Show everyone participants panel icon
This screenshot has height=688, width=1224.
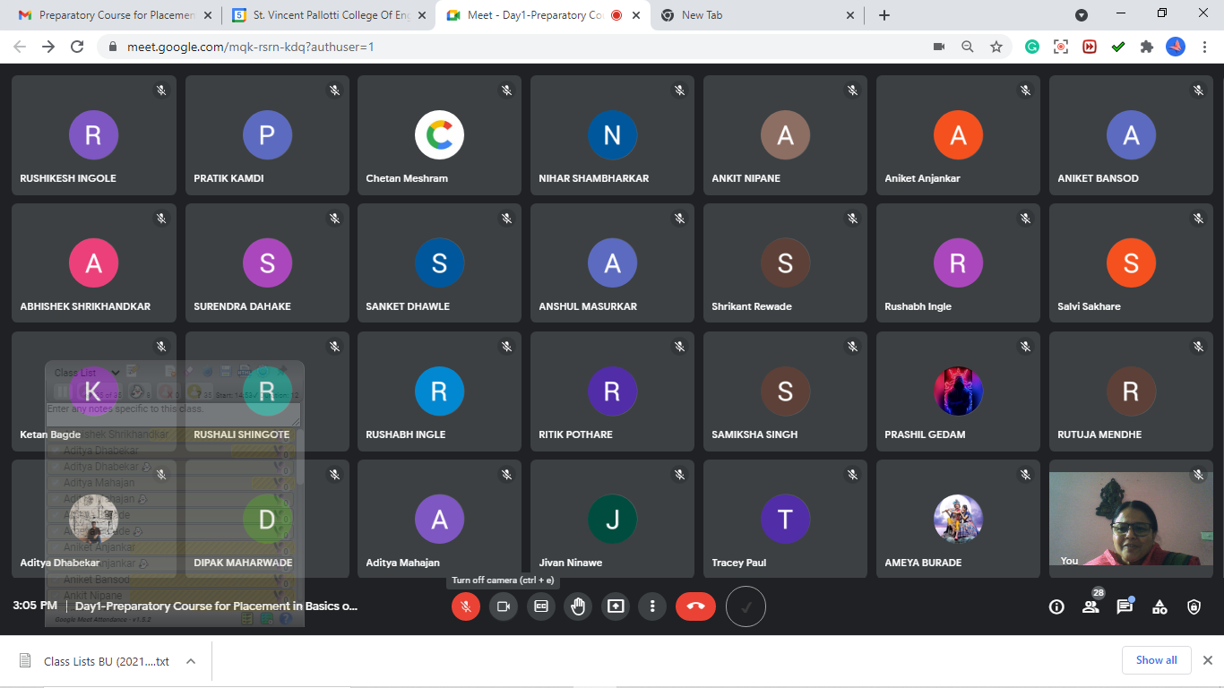click(x=1090, y=607)
